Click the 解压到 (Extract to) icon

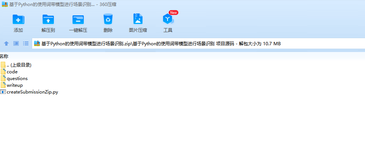(48, 19)
